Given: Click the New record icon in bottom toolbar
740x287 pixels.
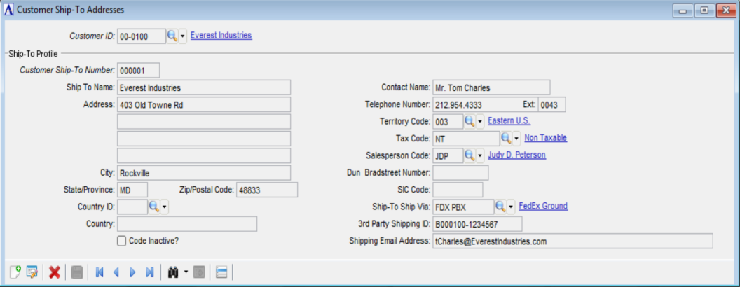Looking at the screenshot, I should point(15,272).
